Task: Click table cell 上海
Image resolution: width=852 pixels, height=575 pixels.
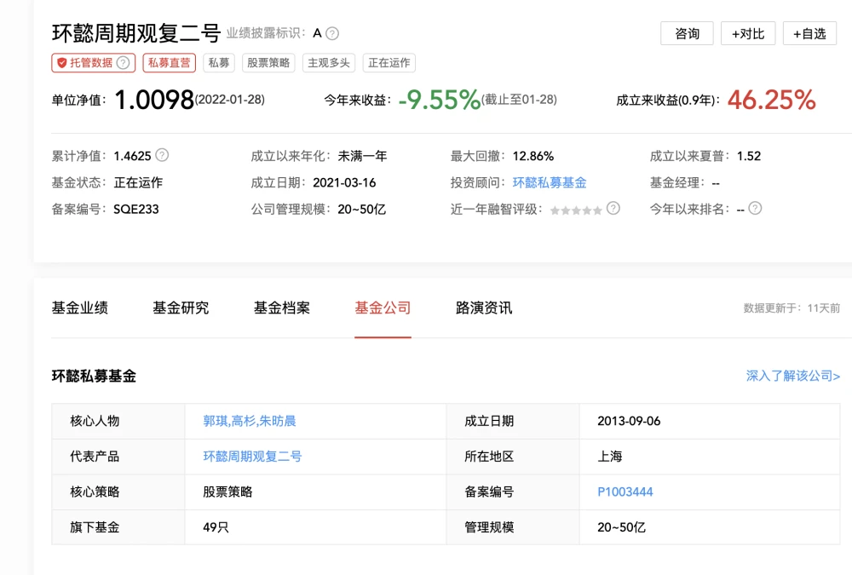Action: (610, 457)
